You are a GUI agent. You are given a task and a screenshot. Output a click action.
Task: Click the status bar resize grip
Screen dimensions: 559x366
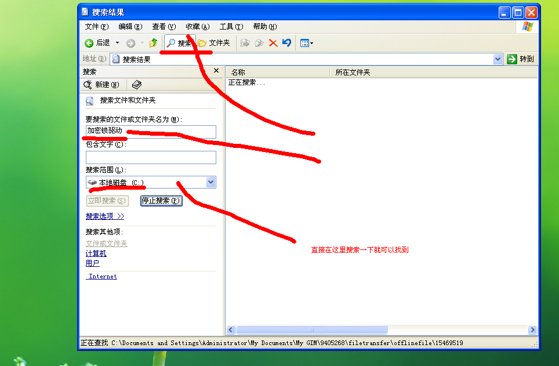(535, 345)
